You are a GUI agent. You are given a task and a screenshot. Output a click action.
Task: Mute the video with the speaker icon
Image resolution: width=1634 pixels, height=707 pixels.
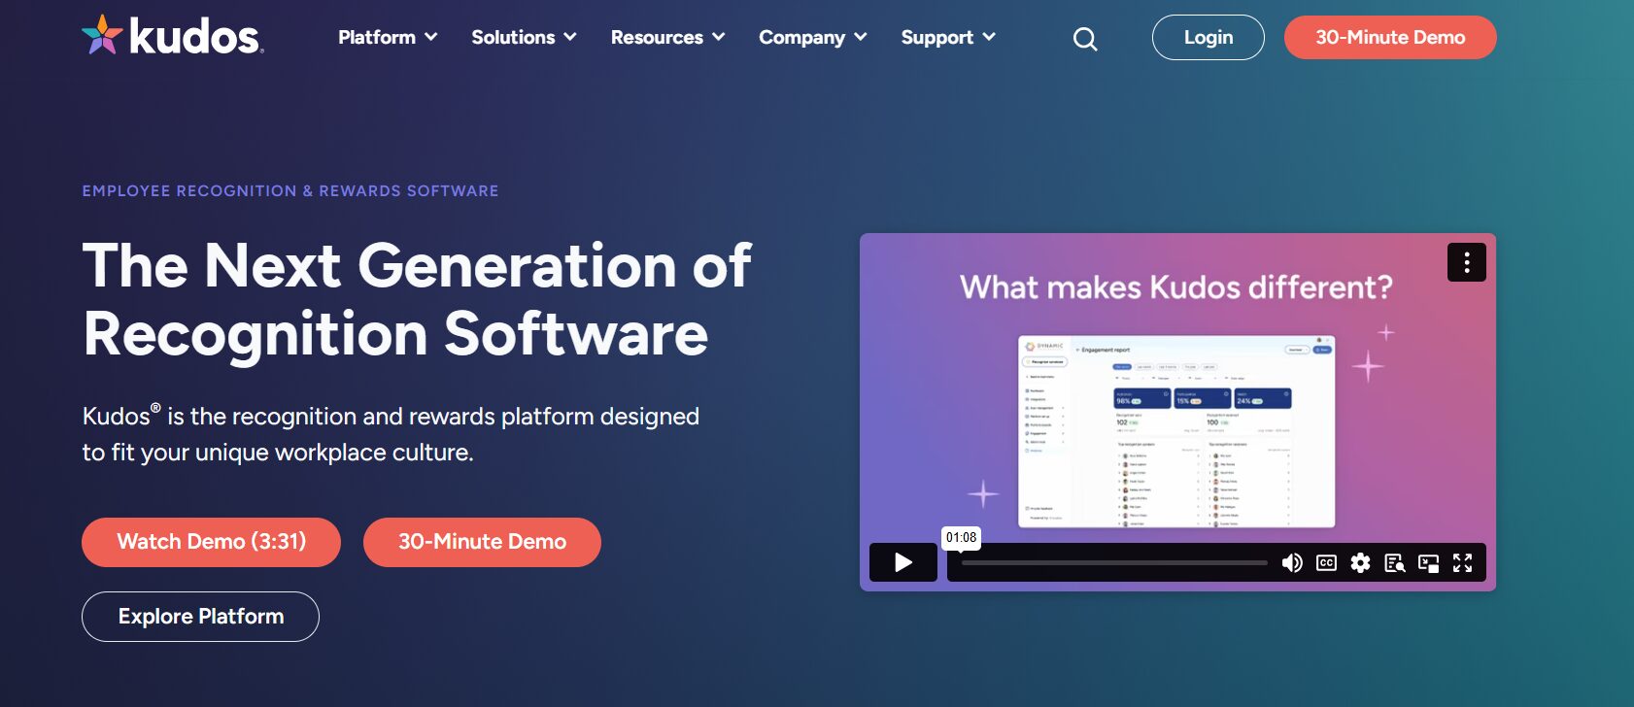click(1292, 563)
